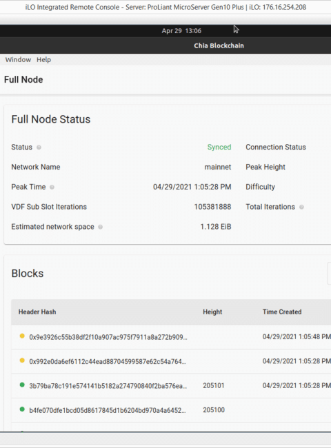331x448 pixels.
Task: Click the Chia Blockchain window title
Action: click(x=219, y=45)
